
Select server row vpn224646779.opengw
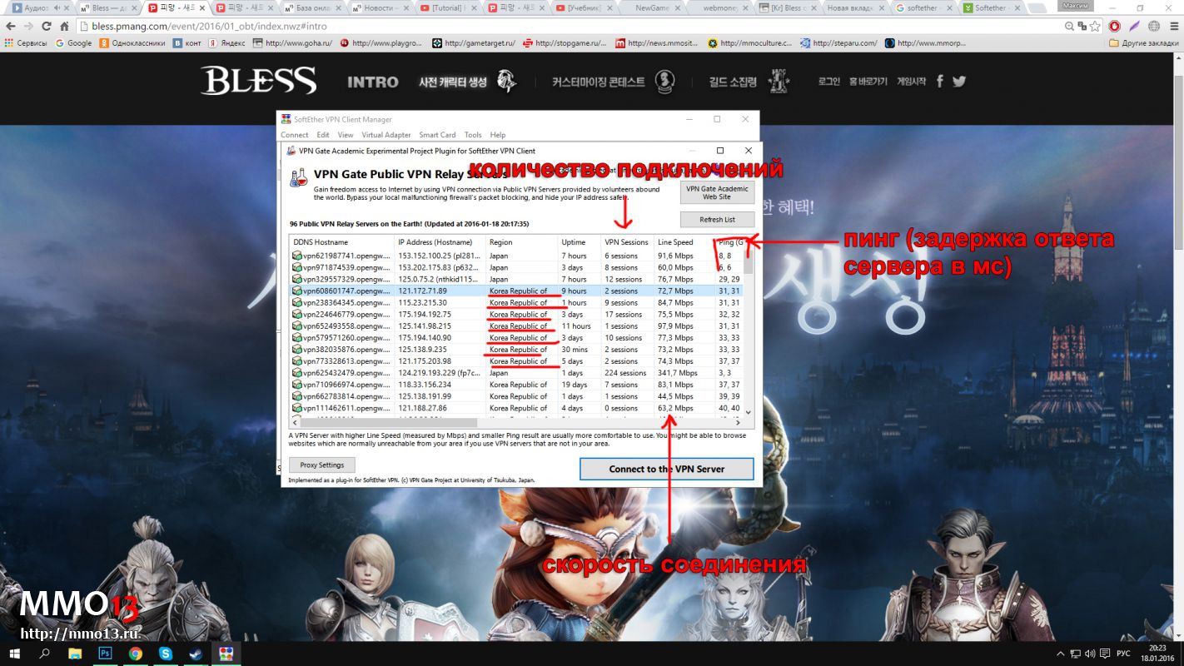(515, 315)
